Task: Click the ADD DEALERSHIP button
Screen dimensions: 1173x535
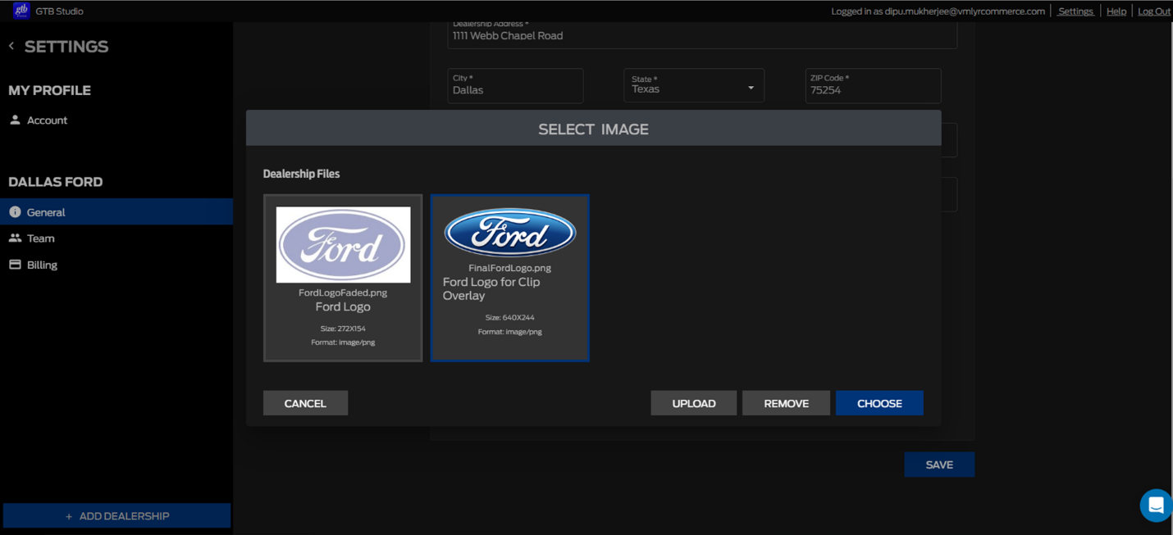Action: (116, 516)
